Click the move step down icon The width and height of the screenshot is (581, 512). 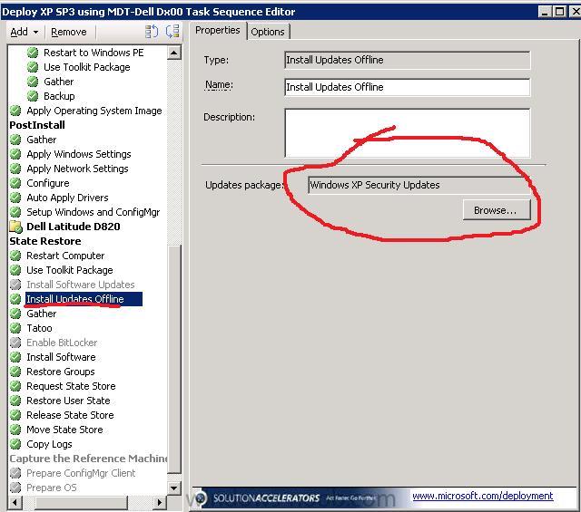point(172,32)
